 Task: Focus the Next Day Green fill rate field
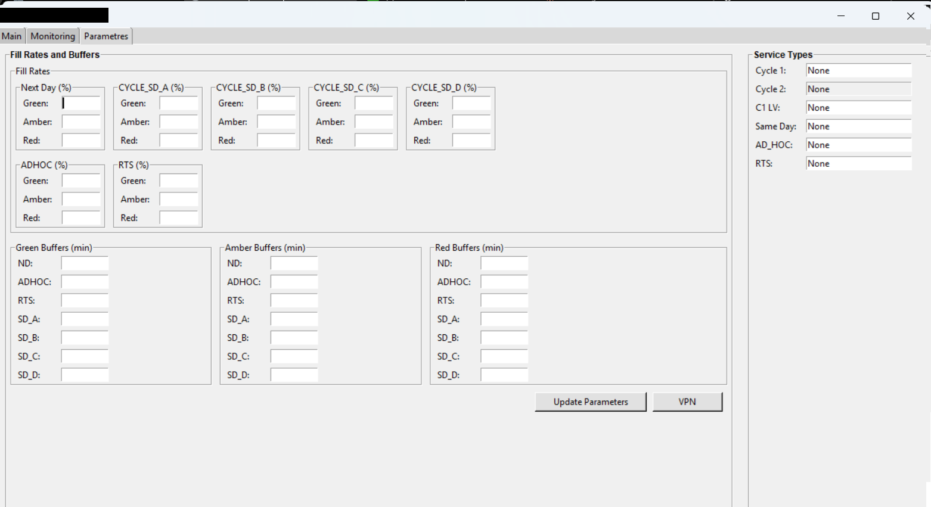coord(81,104)
